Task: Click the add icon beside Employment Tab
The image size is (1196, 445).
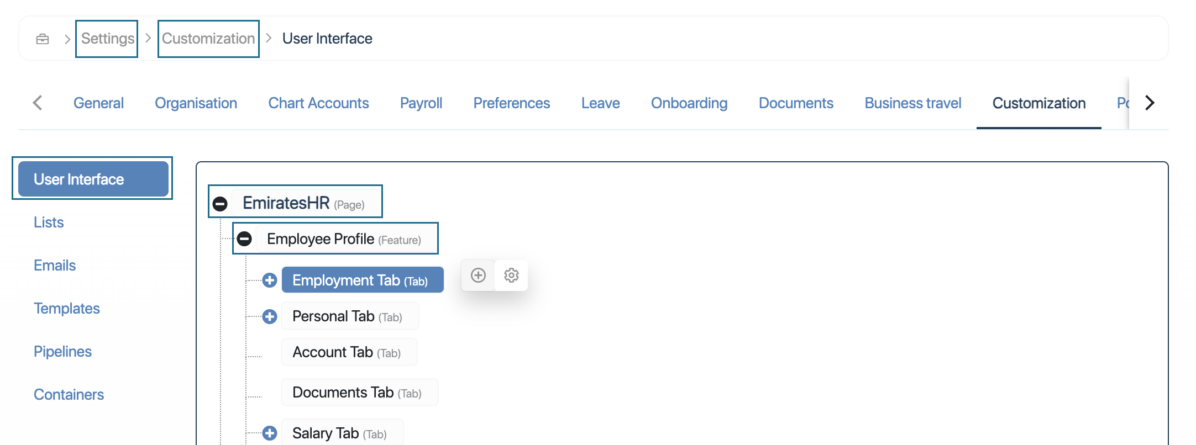Action: (x=478, y=275)
